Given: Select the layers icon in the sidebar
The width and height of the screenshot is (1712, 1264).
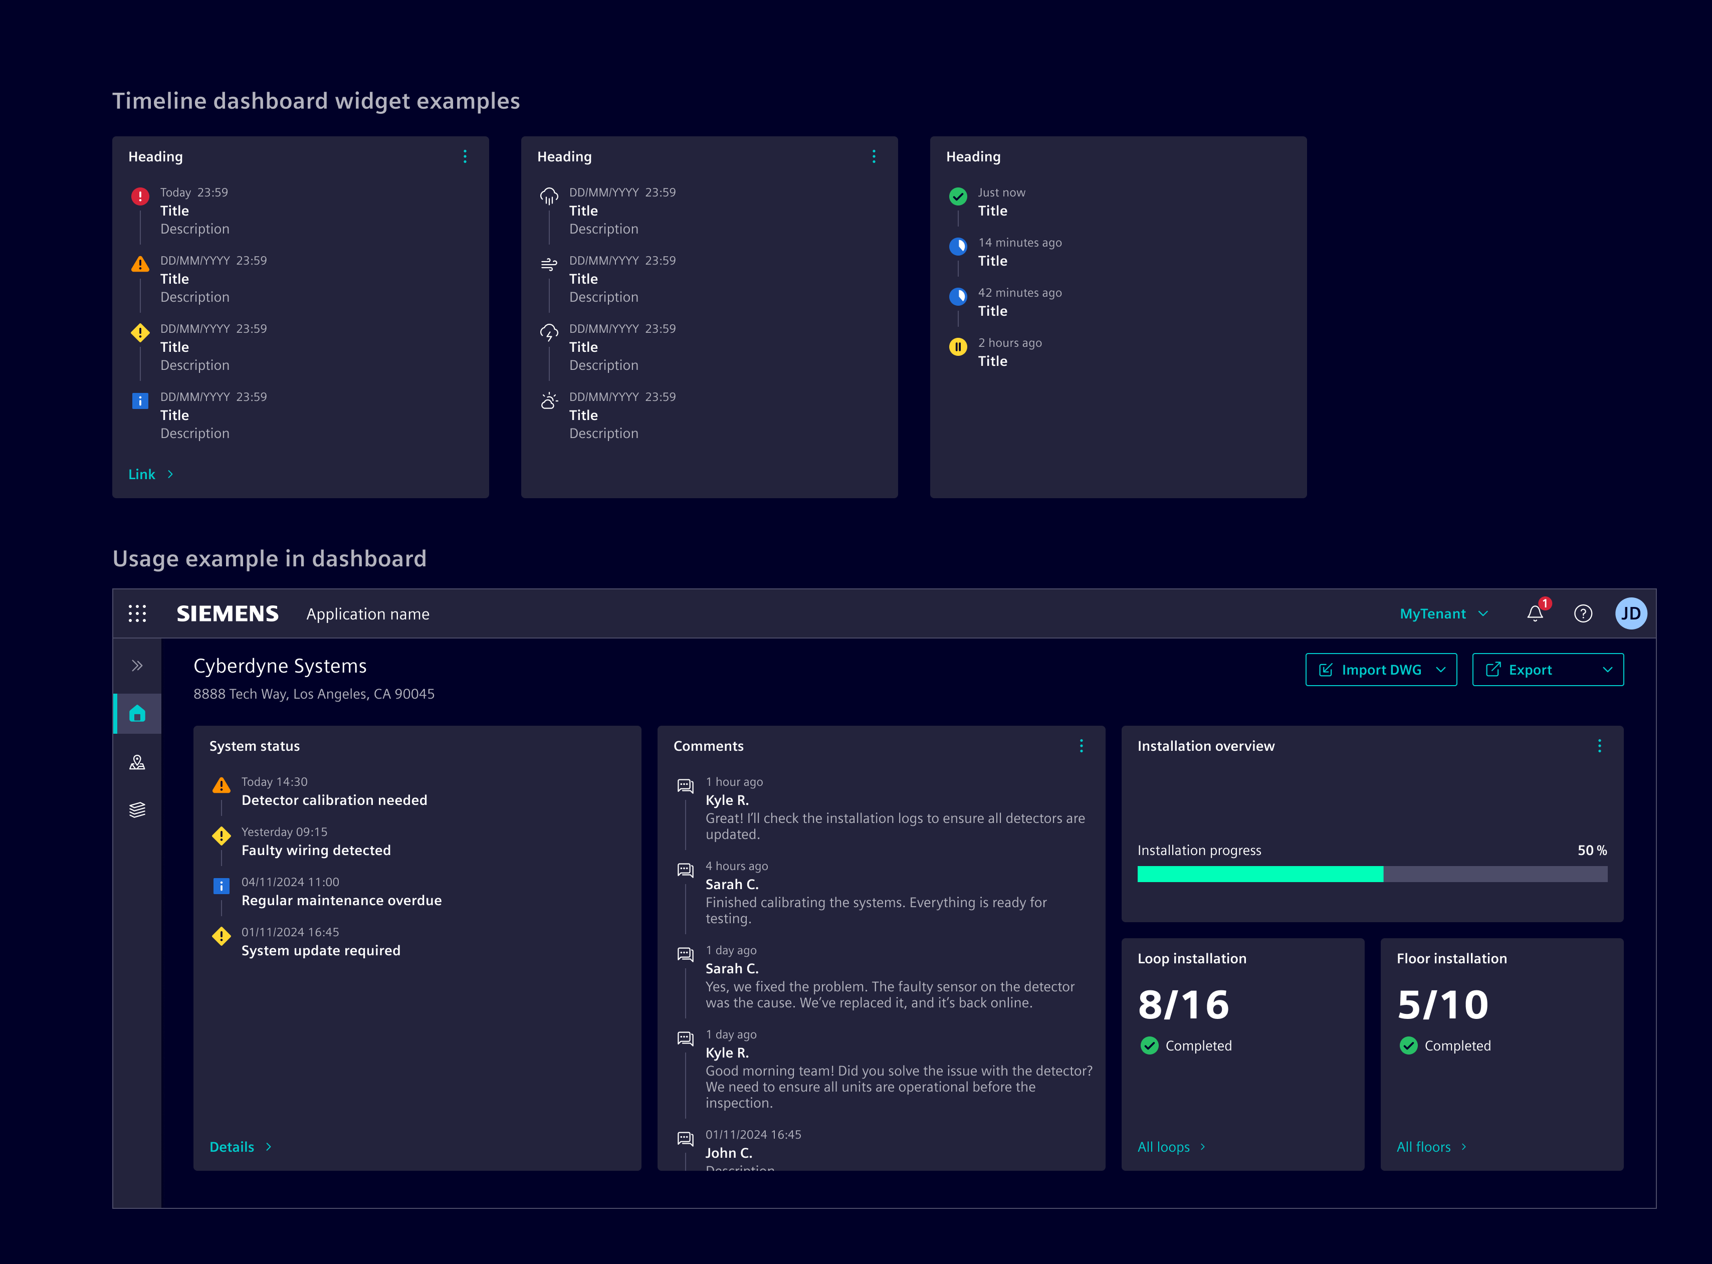Looking at the screenshot, I should tap(137, 809).
